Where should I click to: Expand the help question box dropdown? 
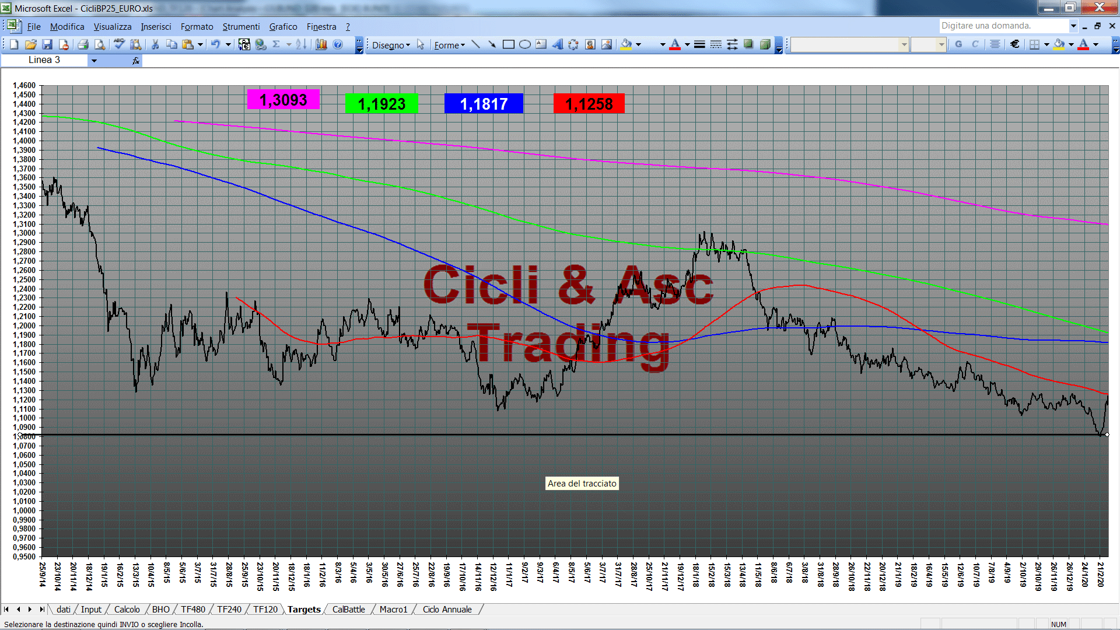(1073, 26)
